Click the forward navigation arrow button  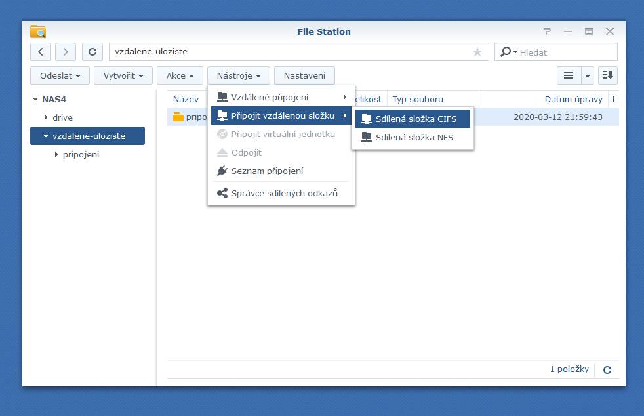click(66, 52)
